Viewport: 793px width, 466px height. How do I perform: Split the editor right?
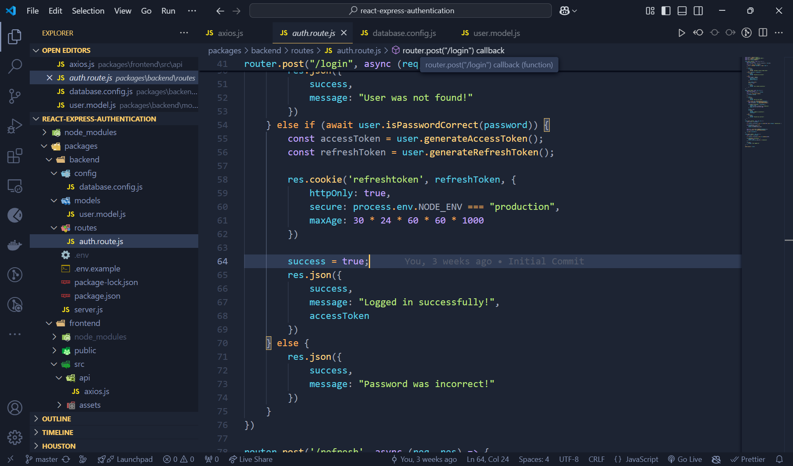point(763,33)
